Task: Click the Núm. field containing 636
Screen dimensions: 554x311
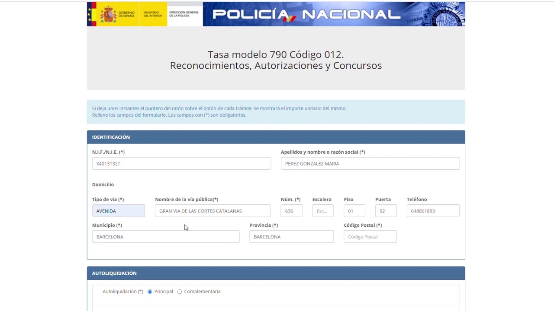Action: [292, 211]
